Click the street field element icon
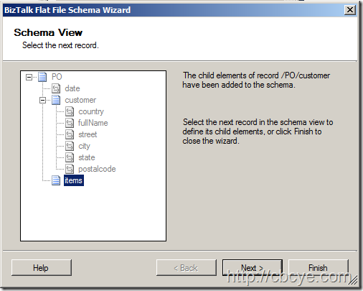This screenshot has height=291, width=363. pyautogui.click(x=70, y=134)
